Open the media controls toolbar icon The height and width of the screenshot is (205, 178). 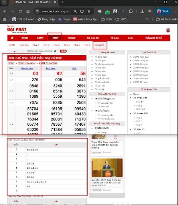150,11
